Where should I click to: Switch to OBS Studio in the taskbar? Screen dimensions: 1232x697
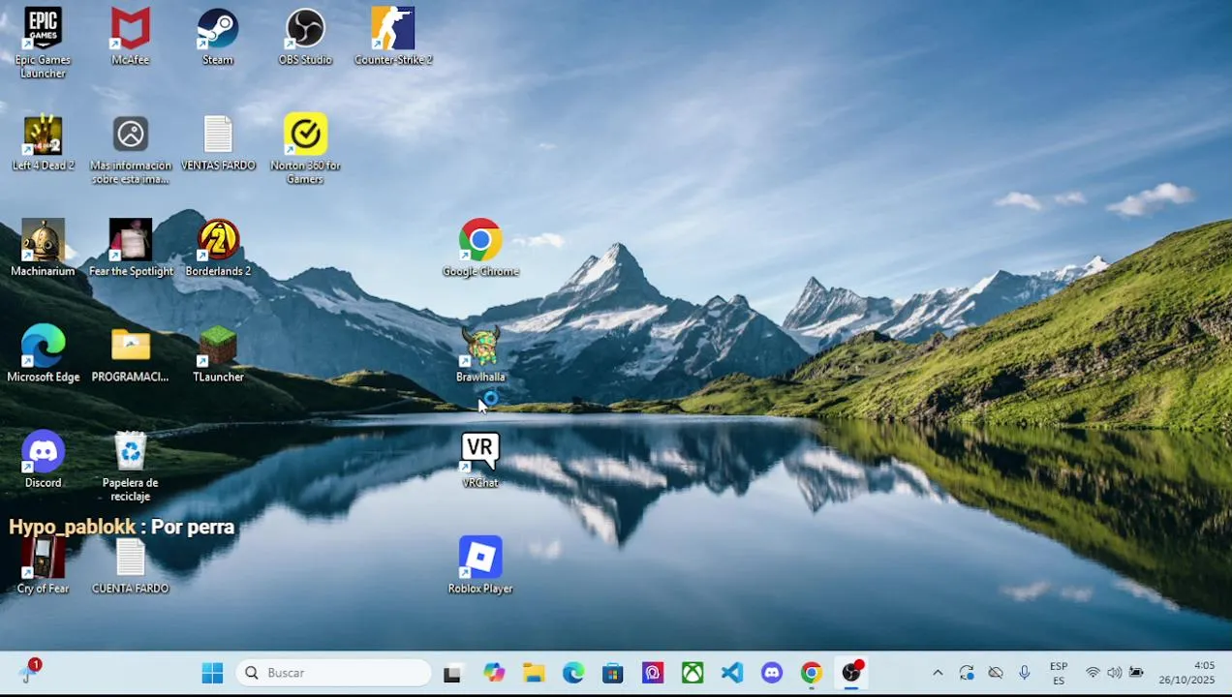[x=851, y=673]
